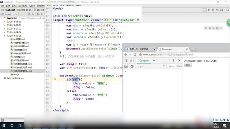
Task: Expand the 2018-09-01 folder
Action: coord(4,25)
